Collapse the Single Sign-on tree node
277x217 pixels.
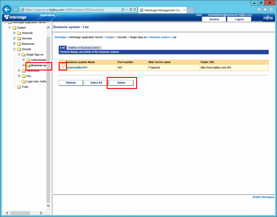[x=19, y=54]
